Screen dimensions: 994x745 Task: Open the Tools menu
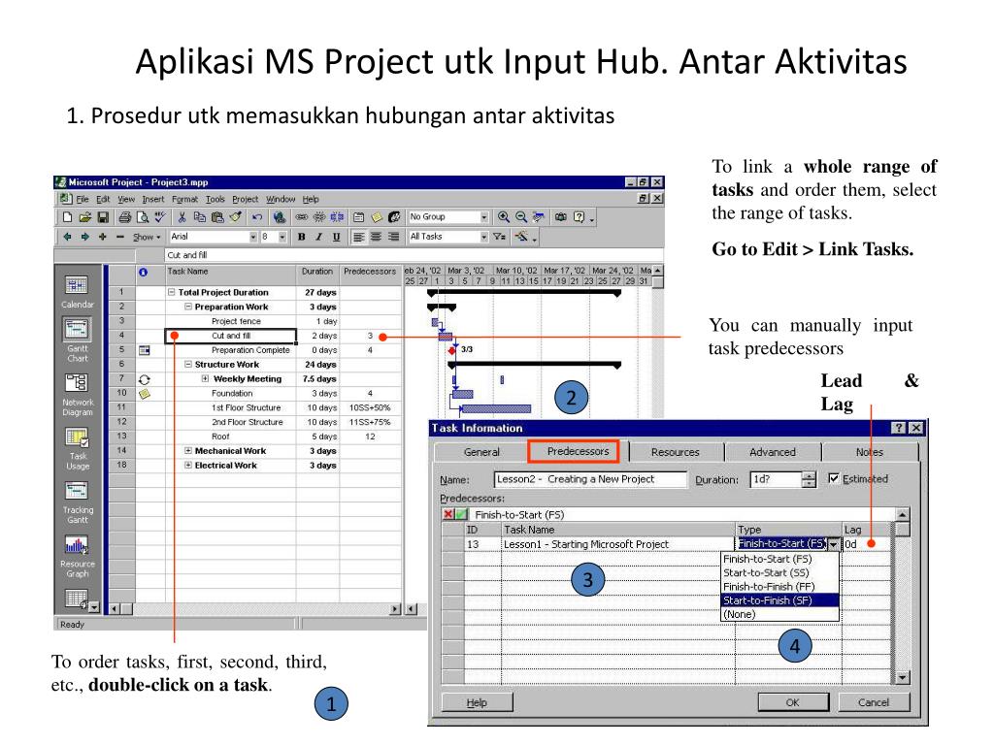click(215, 199)
